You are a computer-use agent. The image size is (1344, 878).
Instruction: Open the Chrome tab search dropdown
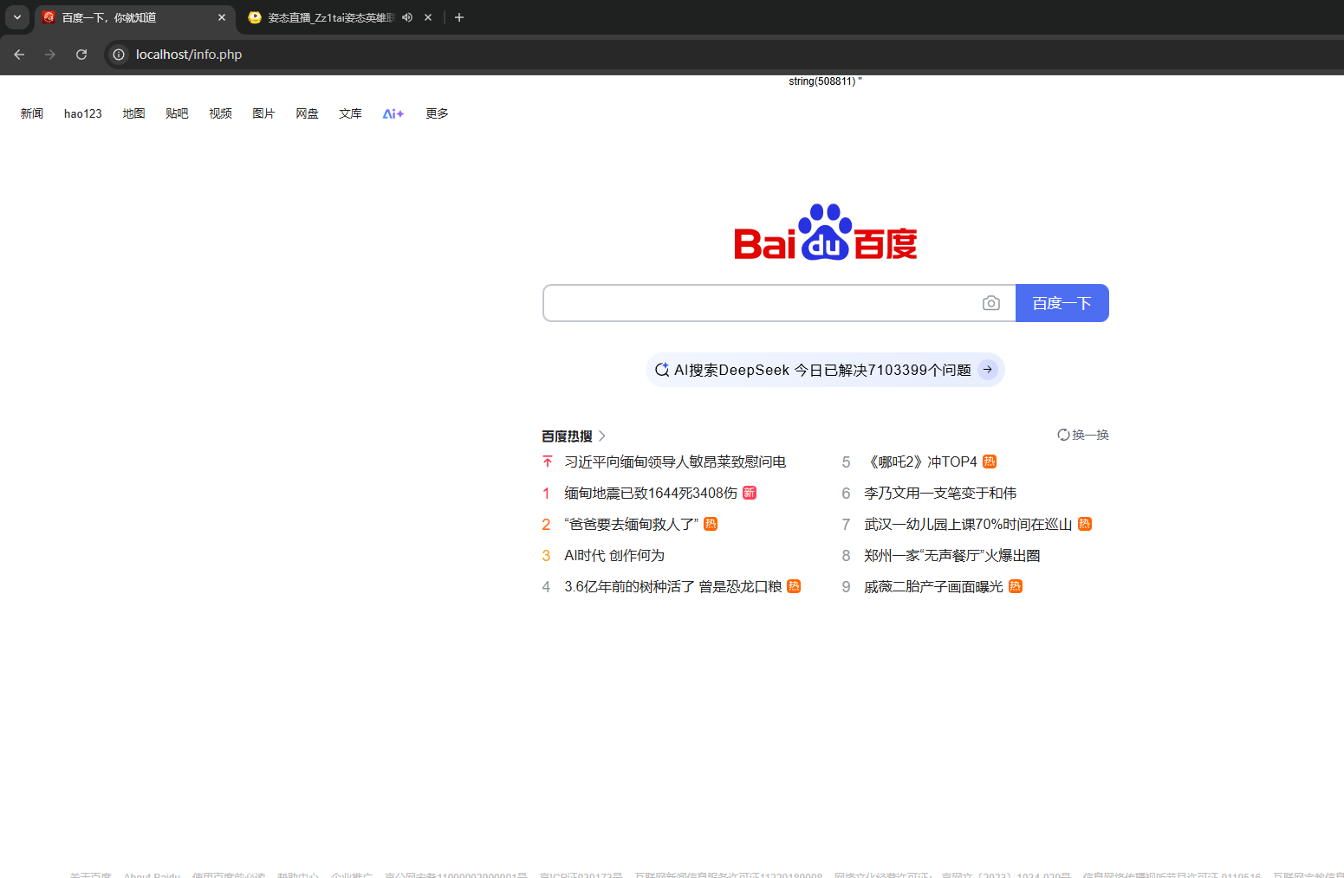[x=16, y=17]
